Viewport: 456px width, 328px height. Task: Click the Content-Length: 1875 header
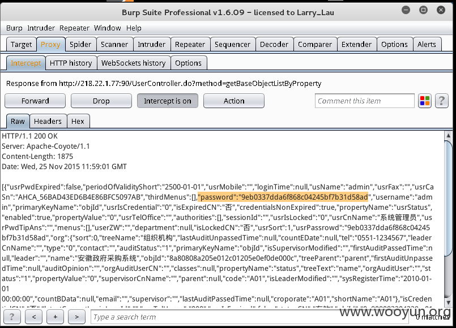point(37,157)
